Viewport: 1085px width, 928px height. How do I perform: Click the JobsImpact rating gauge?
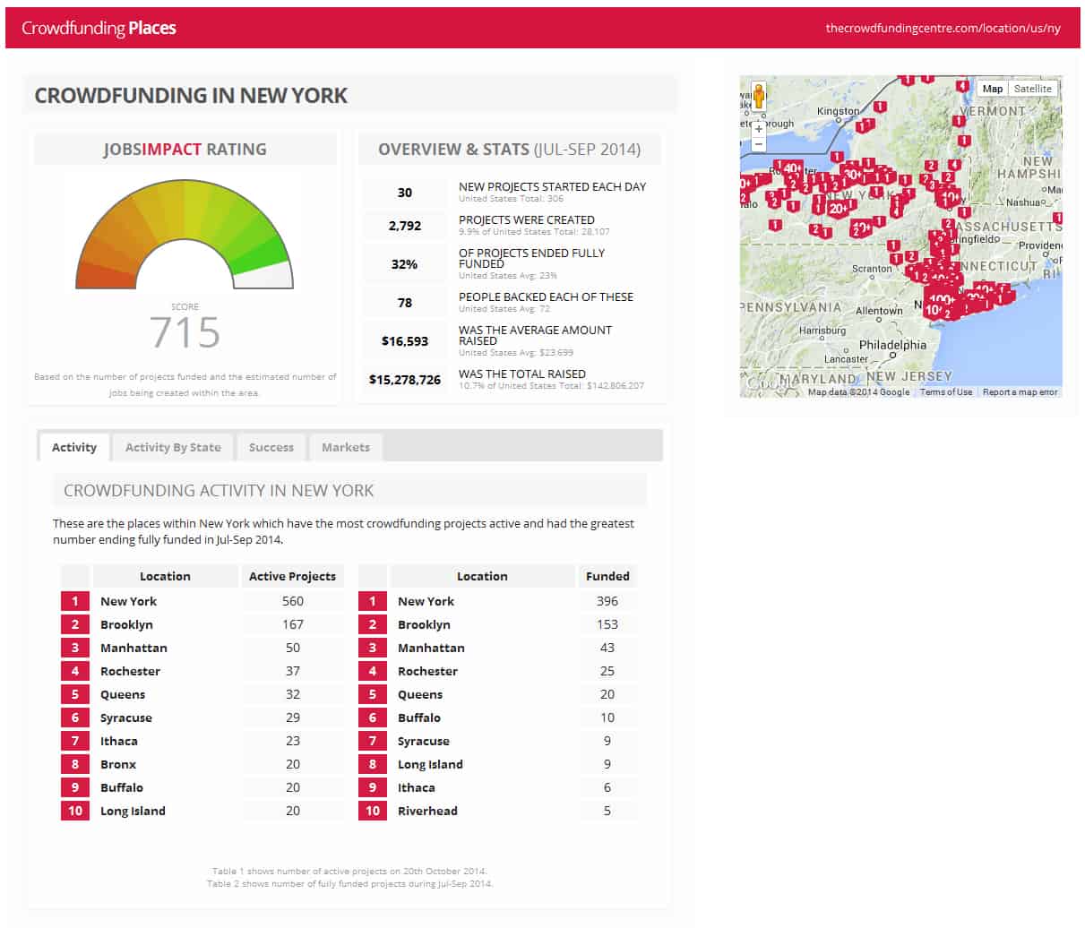(185, 235)
